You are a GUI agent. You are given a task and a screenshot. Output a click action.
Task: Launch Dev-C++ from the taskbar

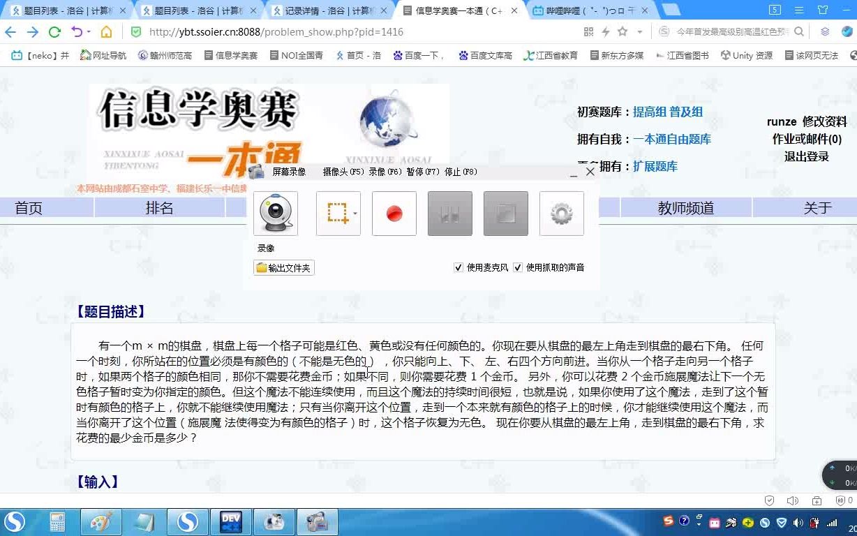click(x=231, y=521)
